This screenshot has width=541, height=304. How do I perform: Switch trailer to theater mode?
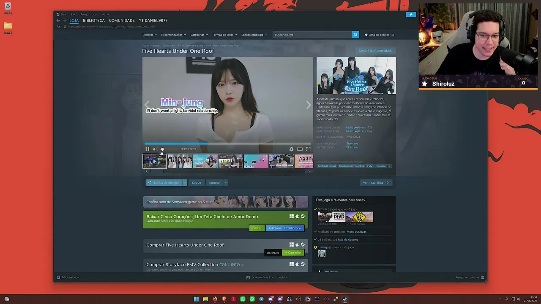coord(300,149)
